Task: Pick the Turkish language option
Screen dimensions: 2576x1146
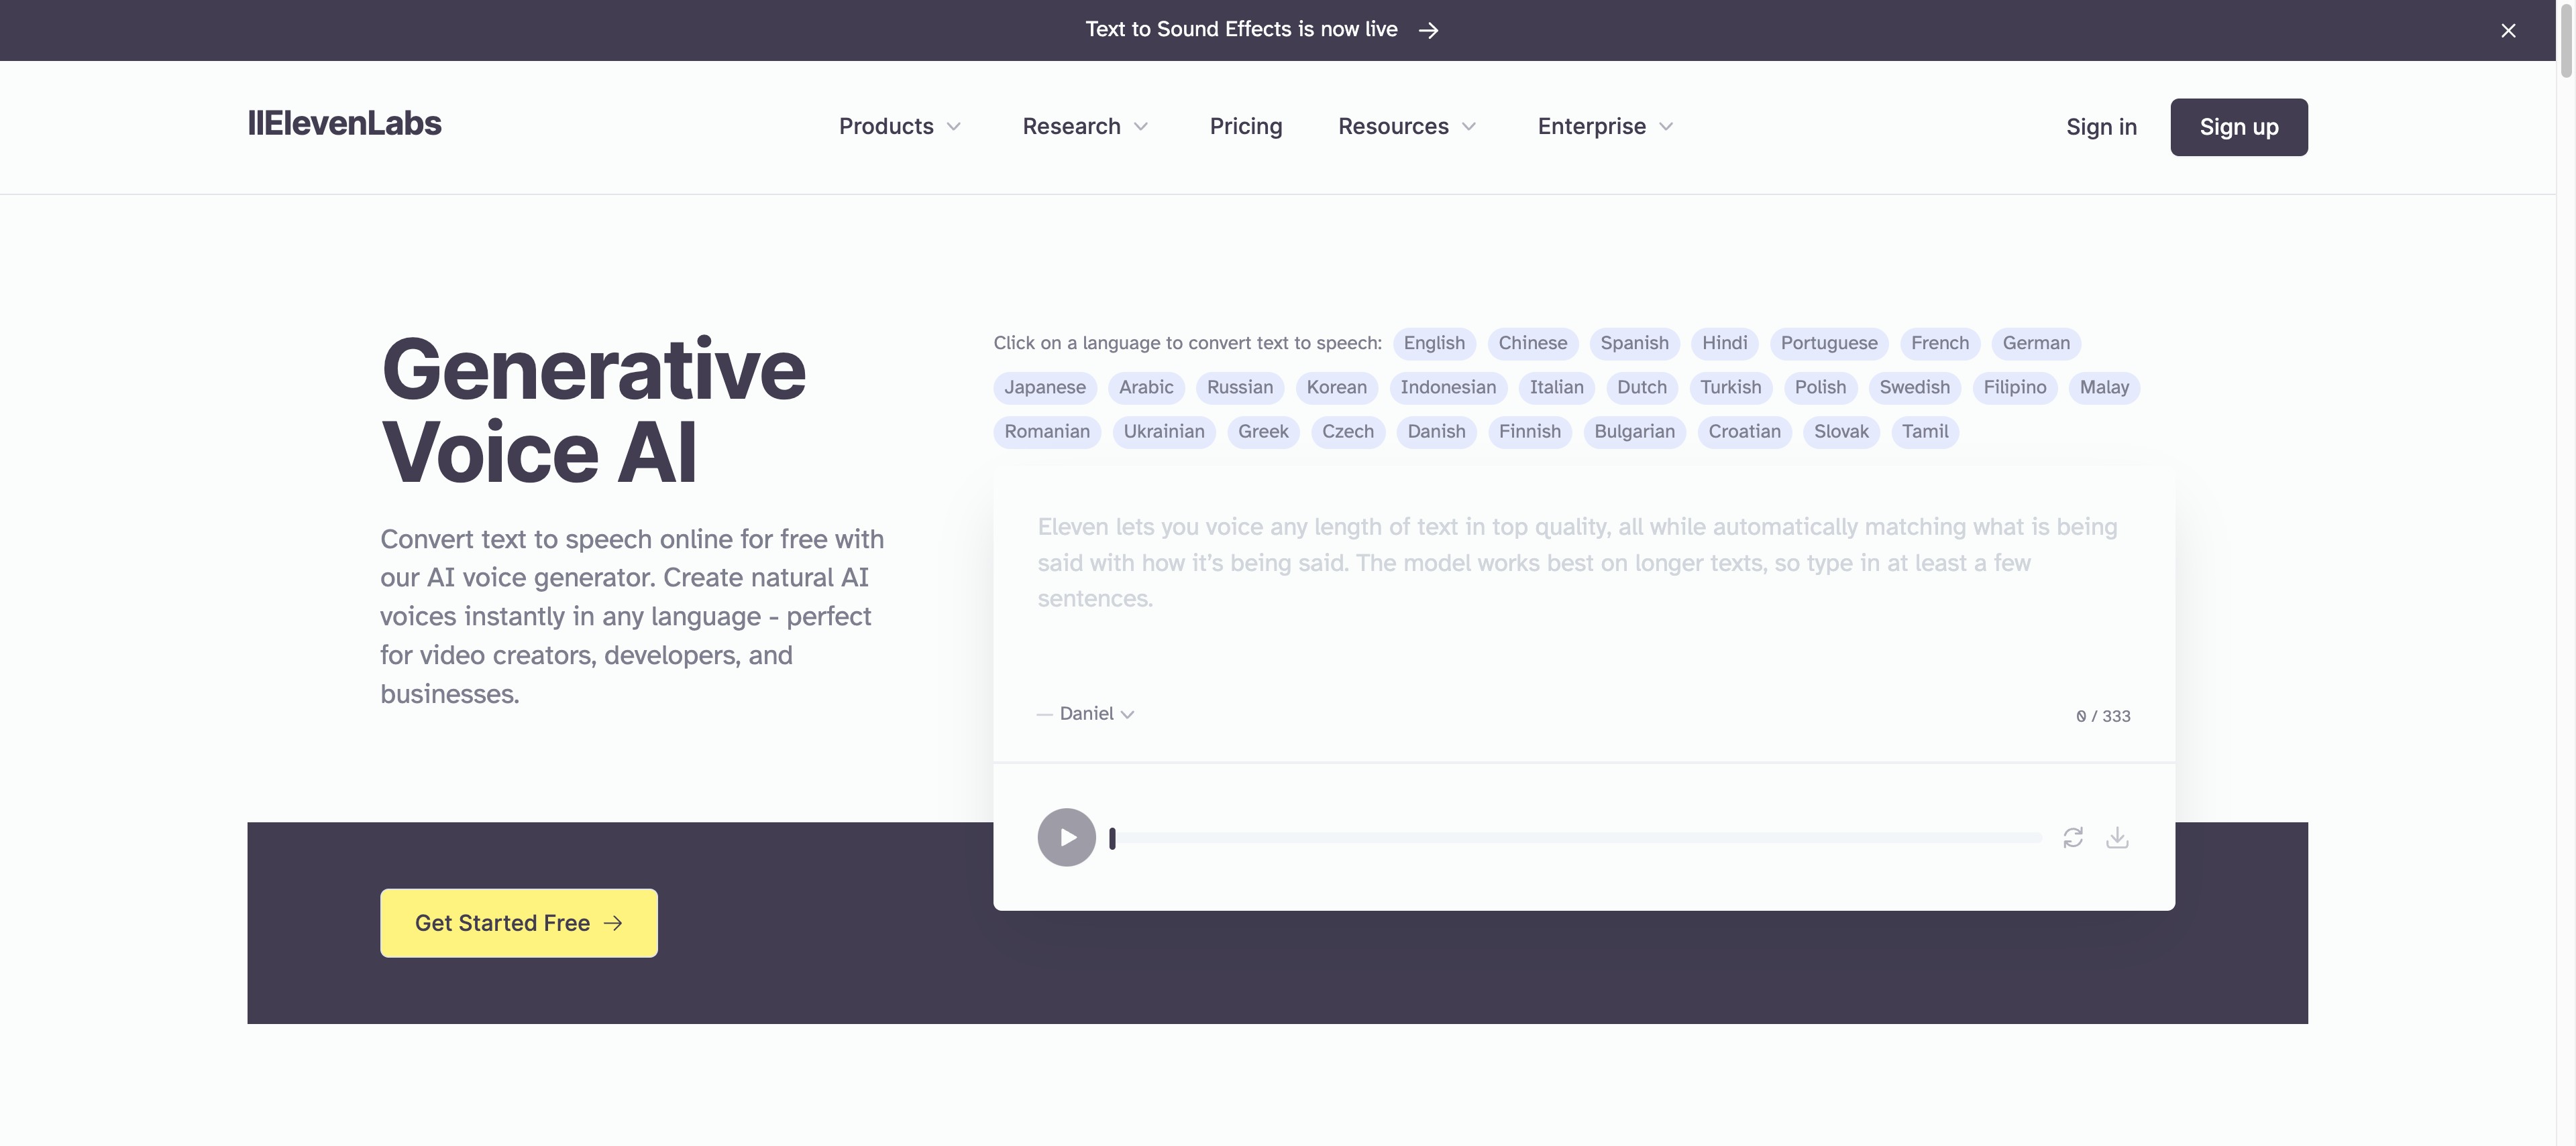Action: pos(1730,387)
